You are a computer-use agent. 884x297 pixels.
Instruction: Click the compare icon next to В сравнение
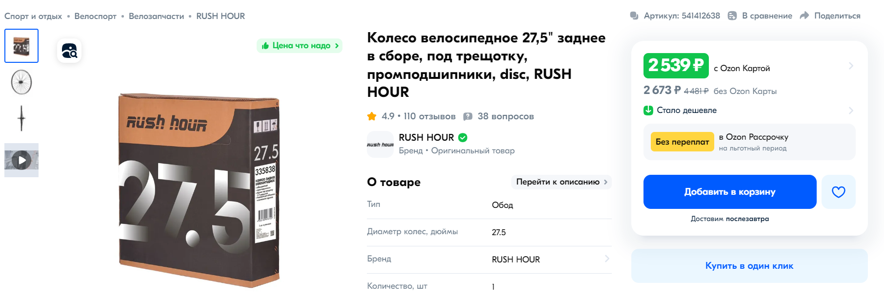click(x=732, y=16)
